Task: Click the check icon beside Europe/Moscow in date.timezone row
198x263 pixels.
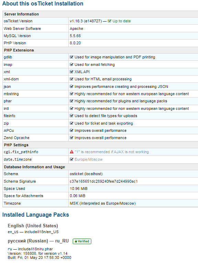Action: click(71, 159)
